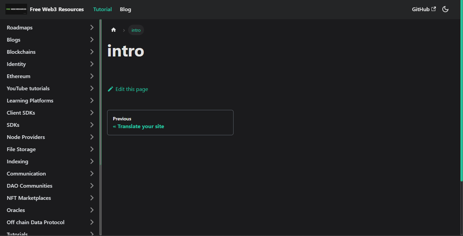The width and height of the screenshot is (463, 236).
Task: Select Node Providers category label
Action: 26,137
